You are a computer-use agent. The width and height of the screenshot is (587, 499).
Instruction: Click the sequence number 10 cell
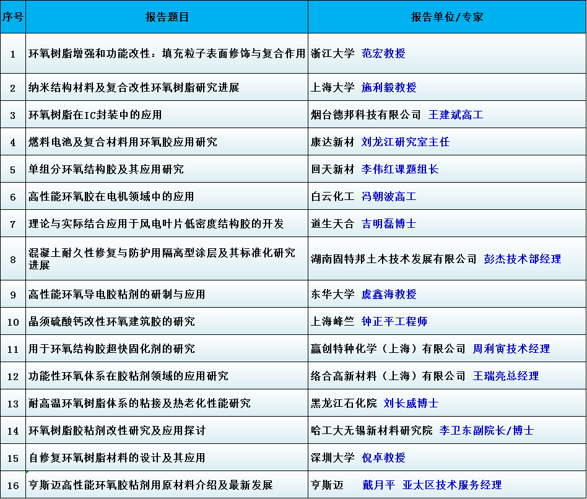point(13,321)
